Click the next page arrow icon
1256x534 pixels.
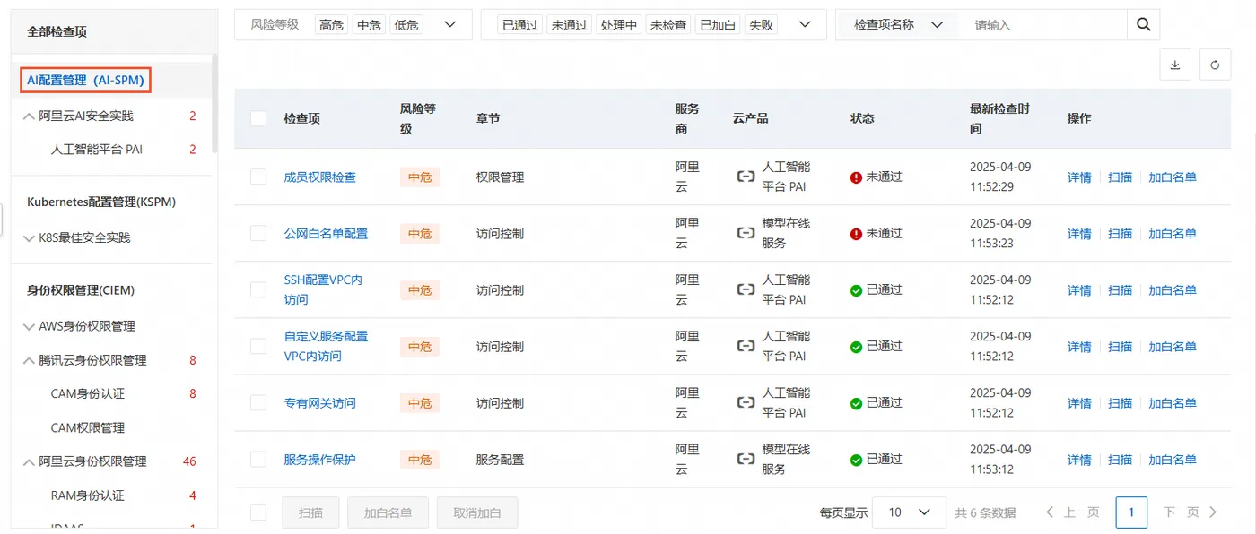1213,512
